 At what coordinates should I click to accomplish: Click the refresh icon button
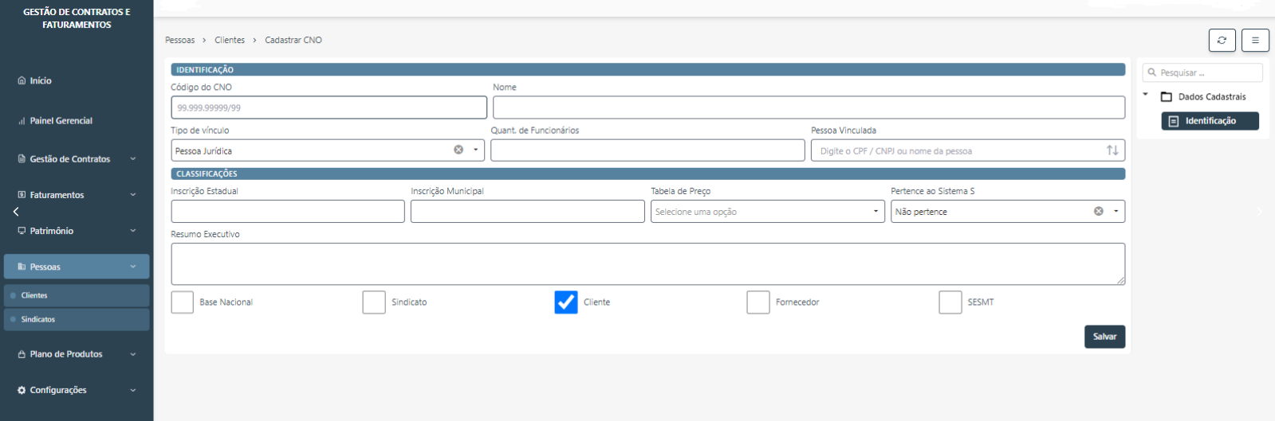point(1222,40)
